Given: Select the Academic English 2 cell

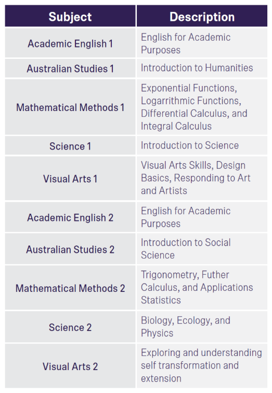Looking at the screenshot, I should 70,217.
